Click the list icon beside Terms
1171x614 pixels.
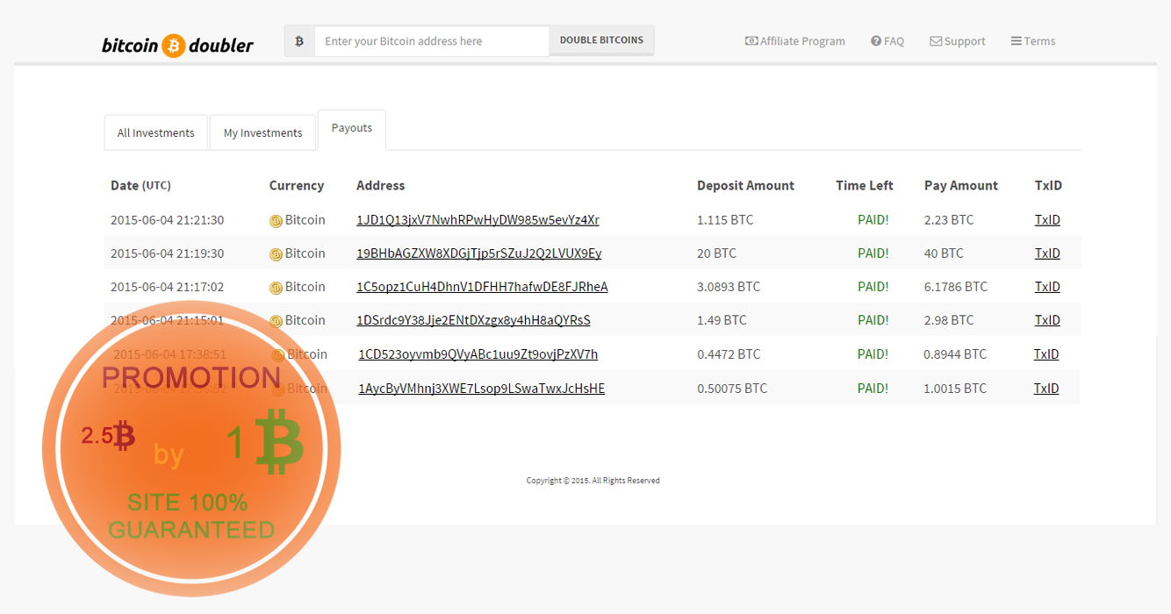pos(1016,41)
